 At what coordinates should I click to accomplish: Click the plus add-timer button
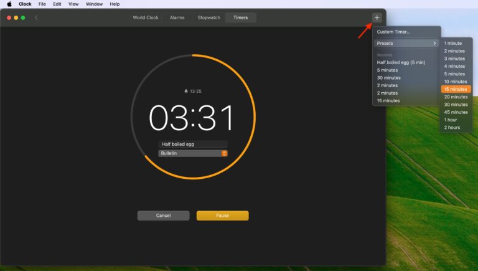tap(377, 17)
